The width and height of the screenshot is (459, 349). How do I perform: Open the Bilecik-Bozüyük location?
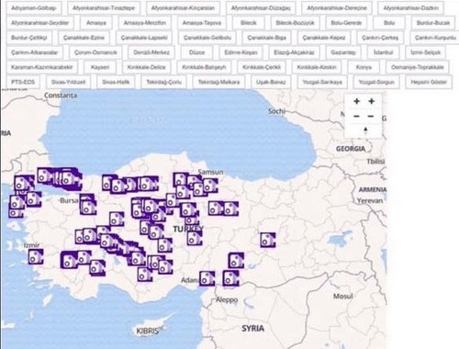point(295,23)
